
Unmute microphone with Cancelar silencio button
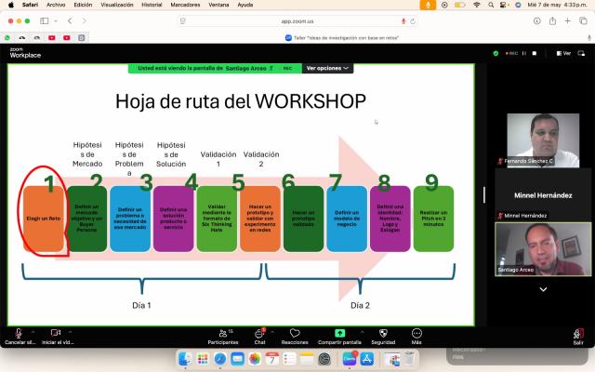[x=18, y=333]
